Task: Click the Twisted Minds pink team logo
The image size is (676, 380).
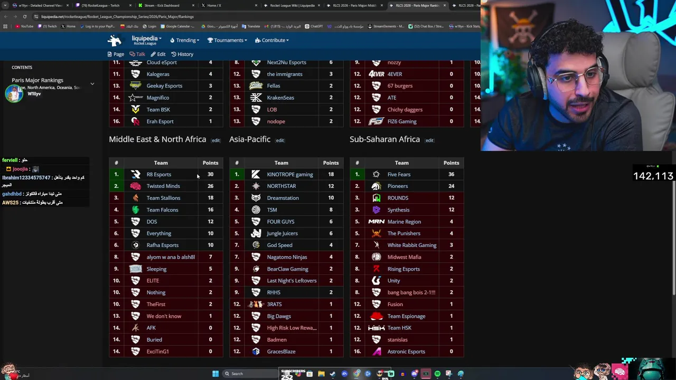Action: pos(136,186)
